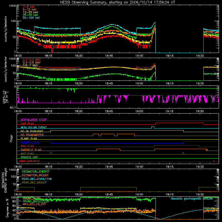222x222 pixels.
Task: Select the SC_TRANSMITTER flag label
Action: [32, 135]
